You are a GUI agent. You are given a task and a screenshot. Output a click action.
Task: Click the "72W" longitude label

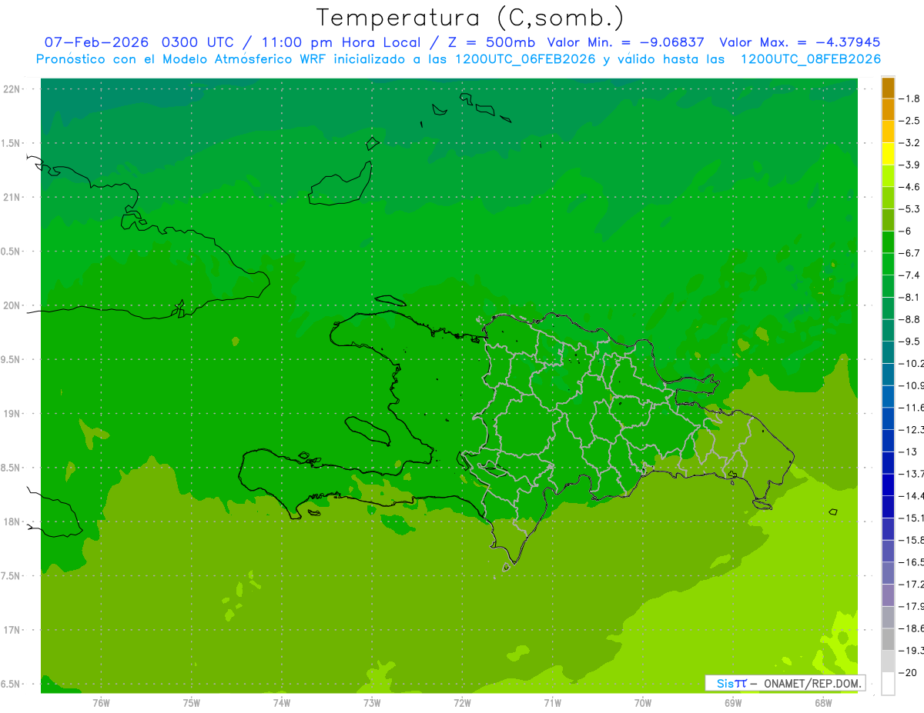462,703
